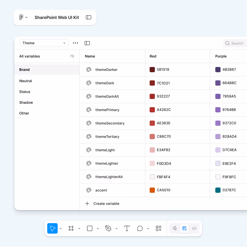Expand Comment tool options chevron

(148, 229)
